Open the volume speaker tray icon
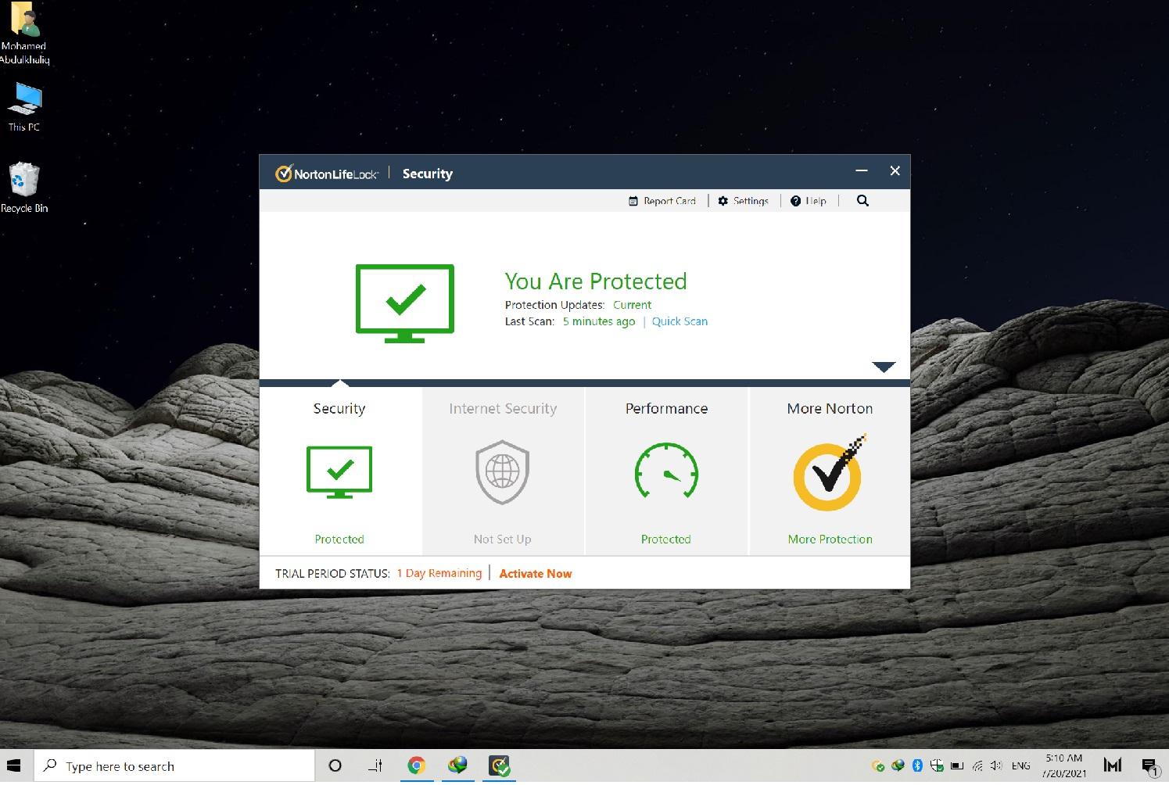1169x785 pixels. pos(996,766)
